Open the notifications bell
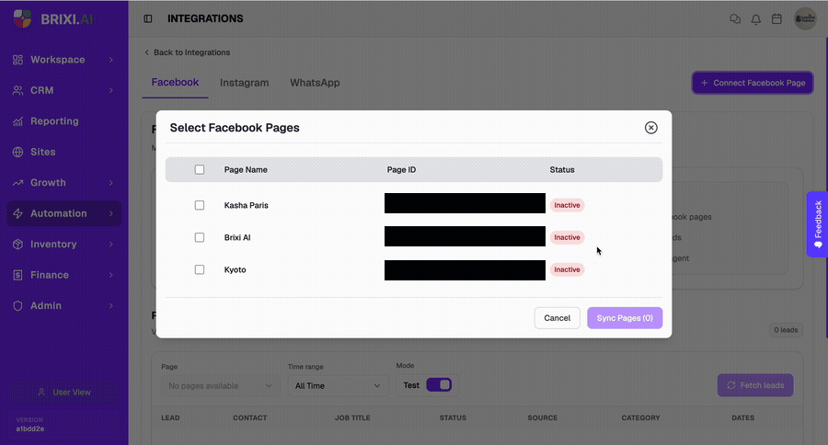Viewport: 828px width, 445px height. point(755,19)
